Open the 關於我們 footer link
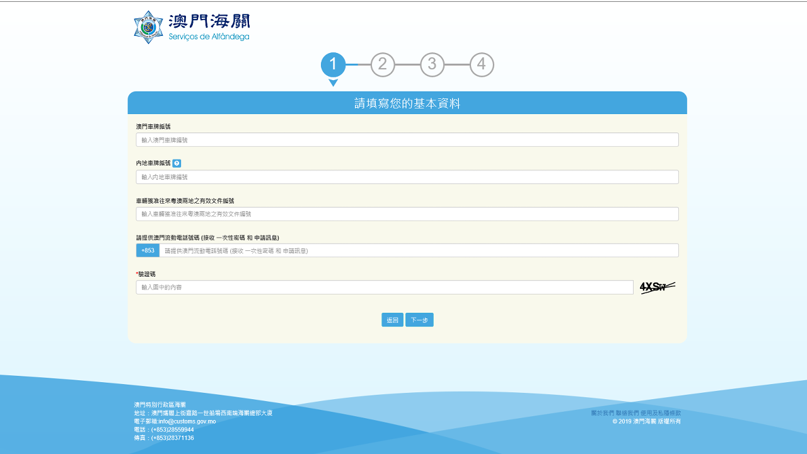The height and width of the screenshot is (454, 807). point(602,413)
